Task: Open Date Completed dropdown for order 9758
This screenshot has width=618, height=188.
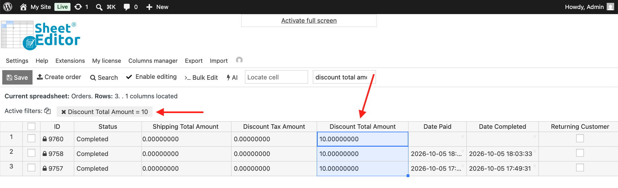Action: click(x=535, y=151)
